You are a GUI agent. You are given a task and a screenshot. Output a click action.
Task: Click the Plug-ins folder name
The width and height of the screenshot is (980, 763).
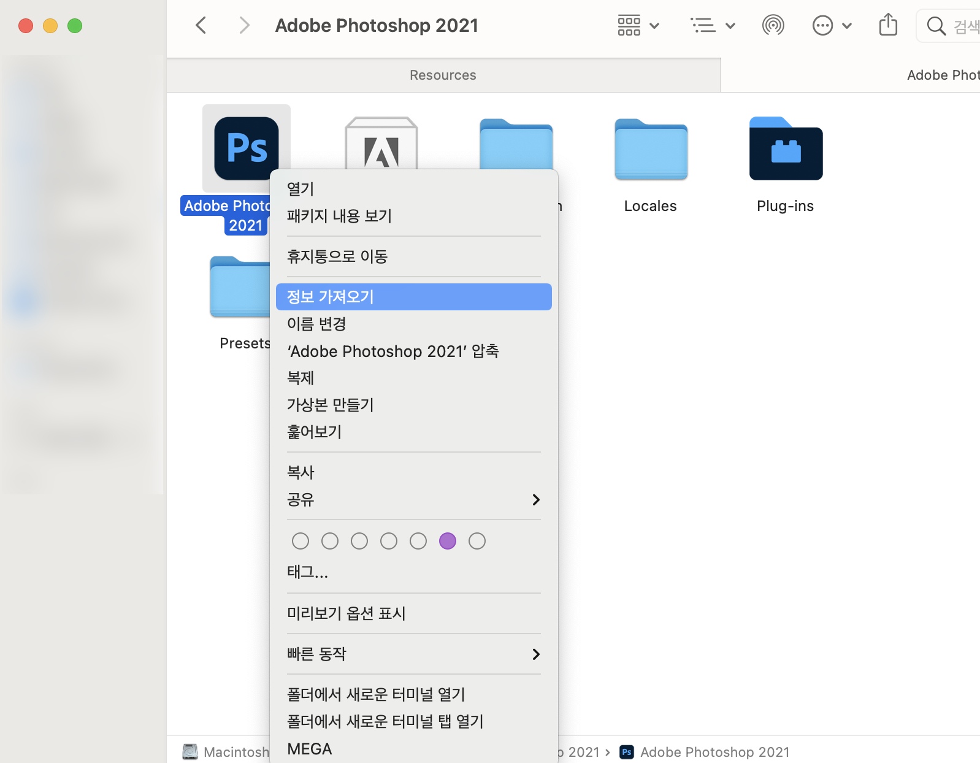786,206
